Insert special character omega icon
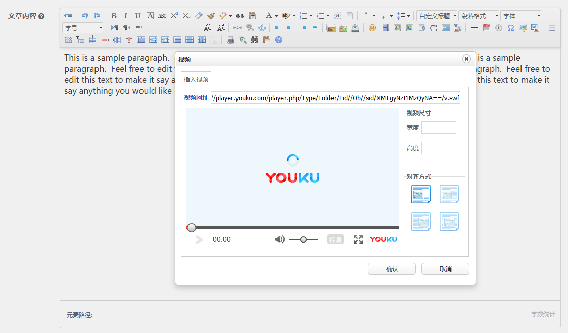 point(511,28)
